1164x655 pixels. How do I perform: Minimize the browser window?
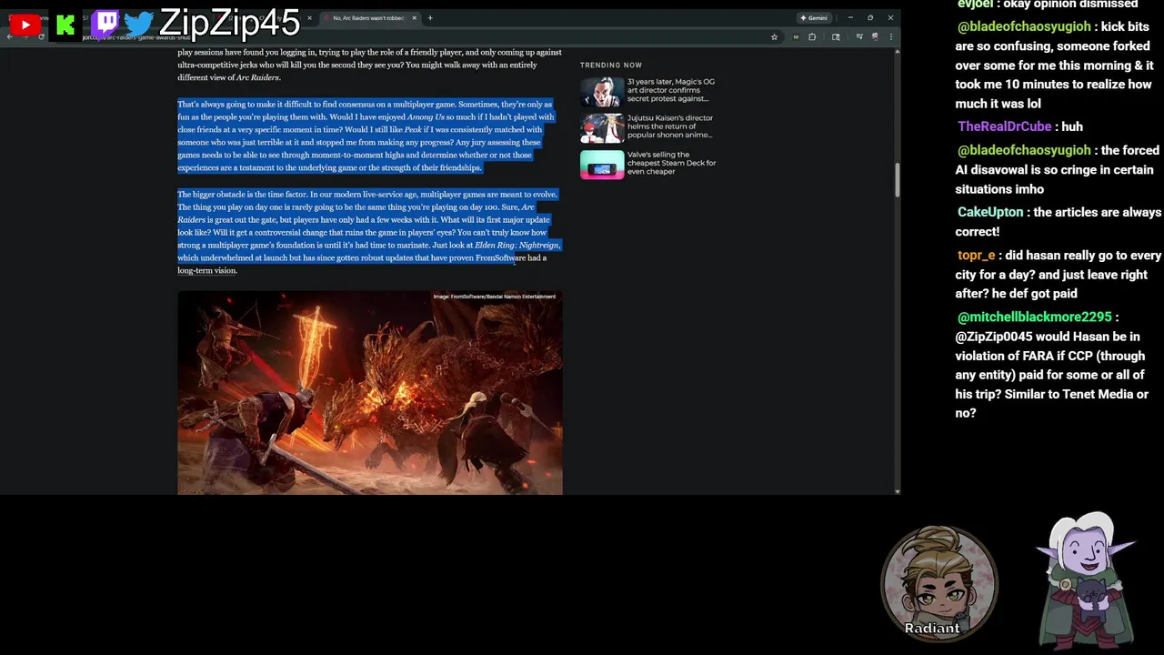click(x=850, y=18)
